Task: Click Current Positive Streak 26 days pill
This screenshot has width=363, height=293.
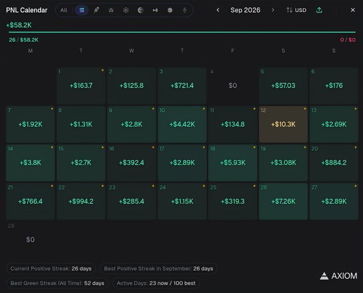Action: pos(51,268)
